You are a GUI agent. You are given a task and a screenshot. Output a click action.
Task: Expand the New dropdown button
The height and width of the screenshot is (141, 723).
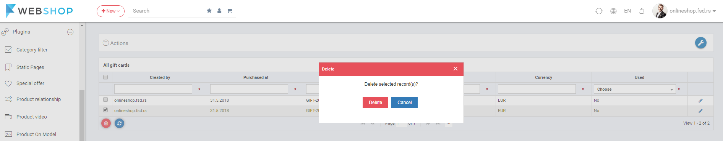110,11
